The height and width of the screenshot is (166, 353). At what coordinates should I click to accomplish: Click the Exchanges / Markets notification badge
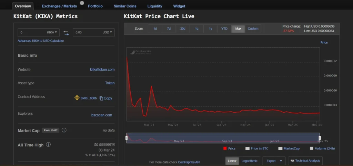[82, 3]
